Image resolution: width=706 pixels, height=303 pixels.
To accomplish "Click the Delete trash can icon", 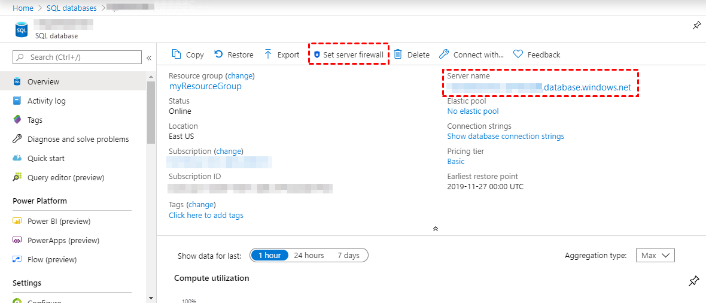I will [398, 54].
